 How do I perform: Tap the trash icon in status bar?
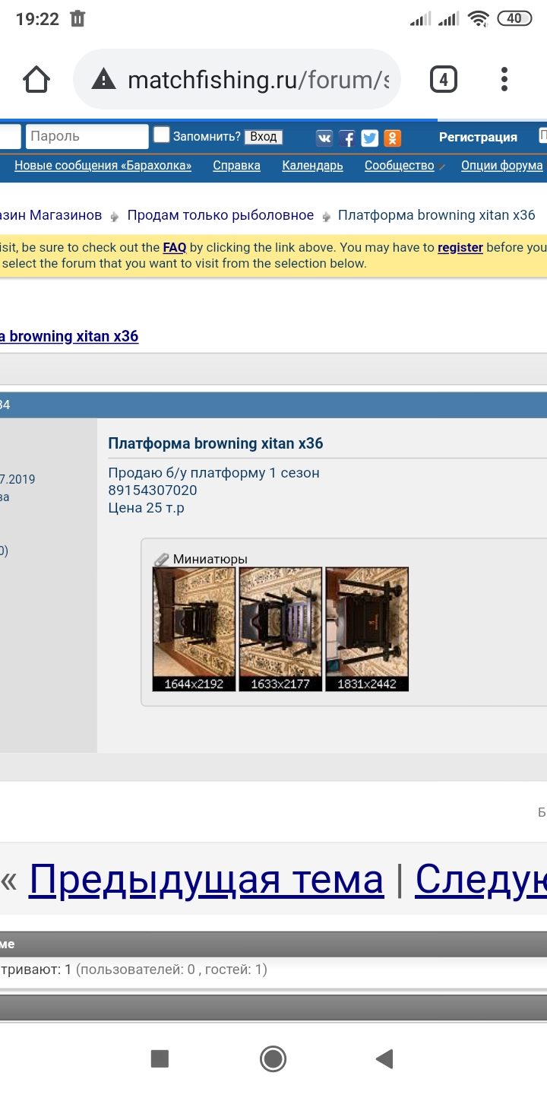[x=77, y=19]
